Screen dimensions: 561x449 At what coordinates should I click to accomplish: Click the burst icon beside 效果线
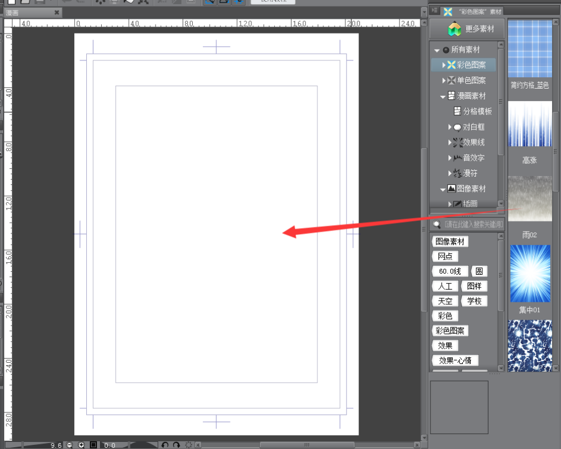coord(457,142)
